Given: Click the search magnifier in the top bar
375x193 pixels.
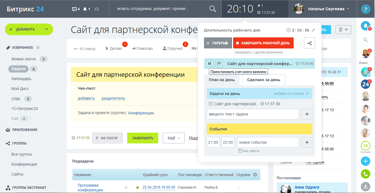Looking at the screenshot, I should [213, 9].
